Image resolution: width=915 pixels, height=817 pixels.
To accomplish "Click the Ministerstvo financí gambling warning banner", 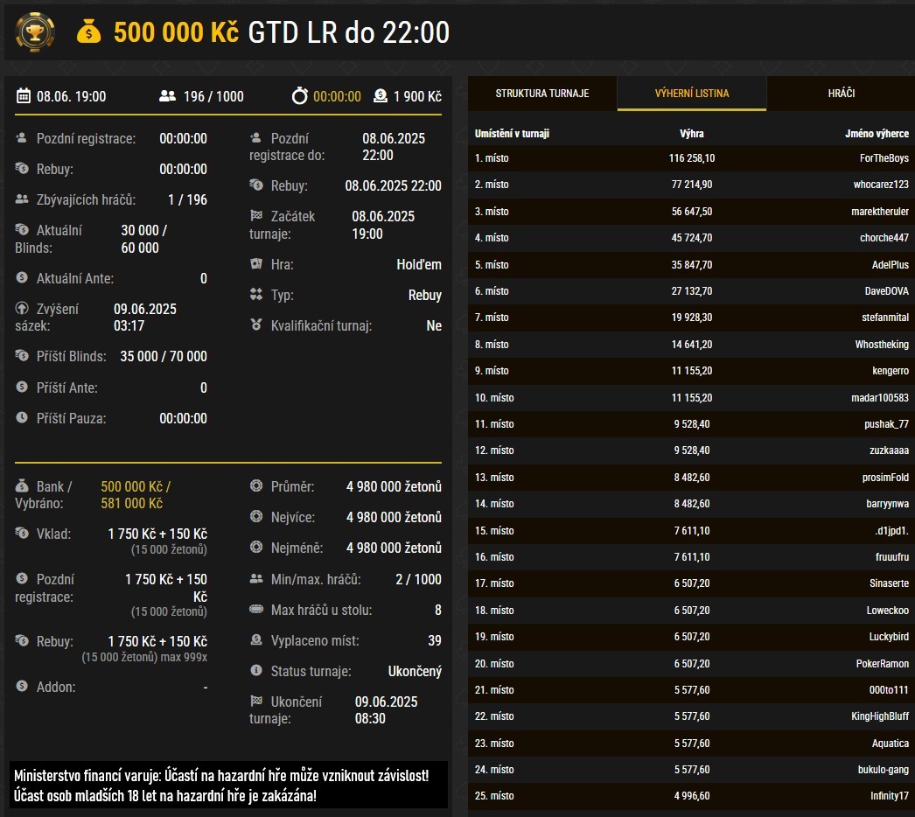I will (x=228, y=786).
